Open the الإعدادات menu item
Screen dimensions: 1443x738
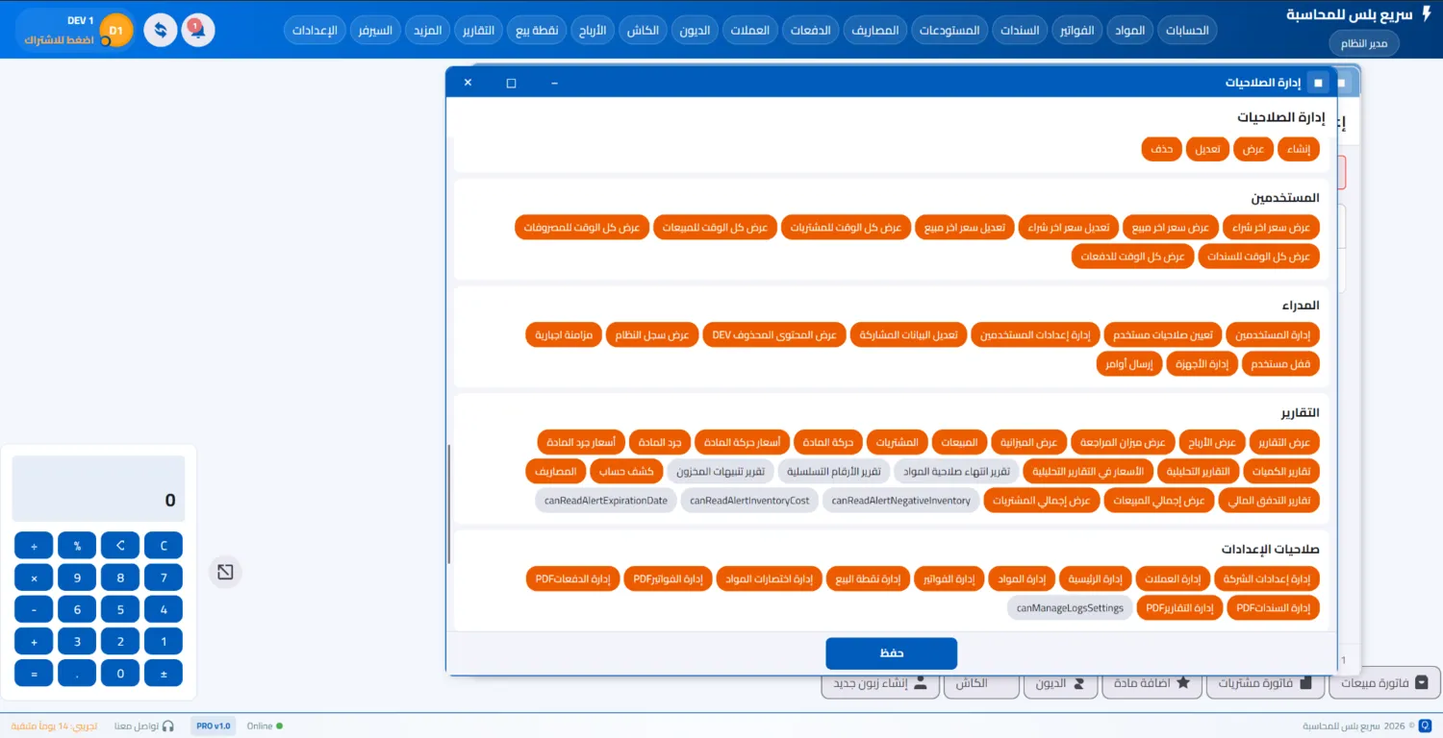pos(315,30)
